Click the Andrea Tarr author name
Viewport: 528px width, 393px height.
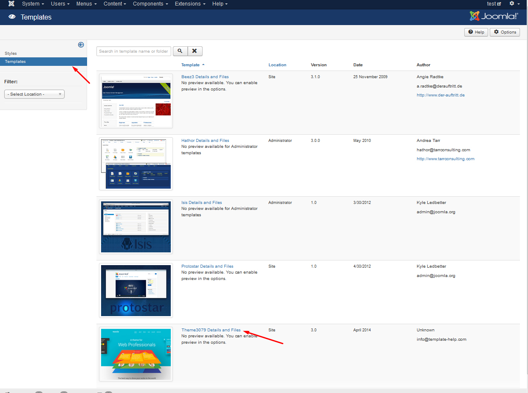coord(429,141)
